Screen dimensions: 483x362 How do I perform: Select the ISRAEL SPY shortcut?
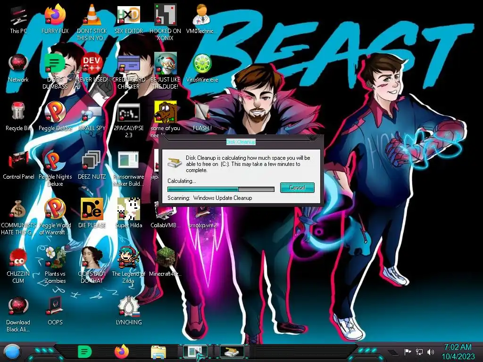[x=92, y=115]
